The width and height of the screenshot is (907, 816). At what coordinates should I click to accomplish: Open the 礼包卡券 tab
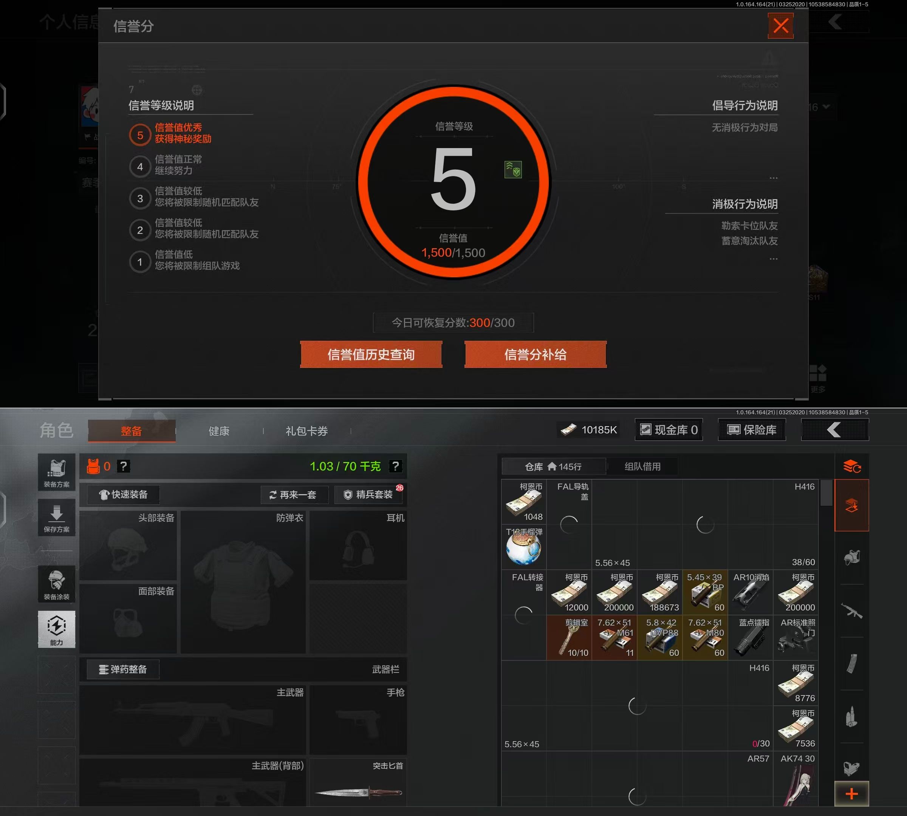[x=306, y=431]
